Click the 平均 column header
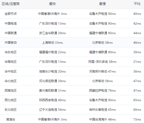 point(137,4)
